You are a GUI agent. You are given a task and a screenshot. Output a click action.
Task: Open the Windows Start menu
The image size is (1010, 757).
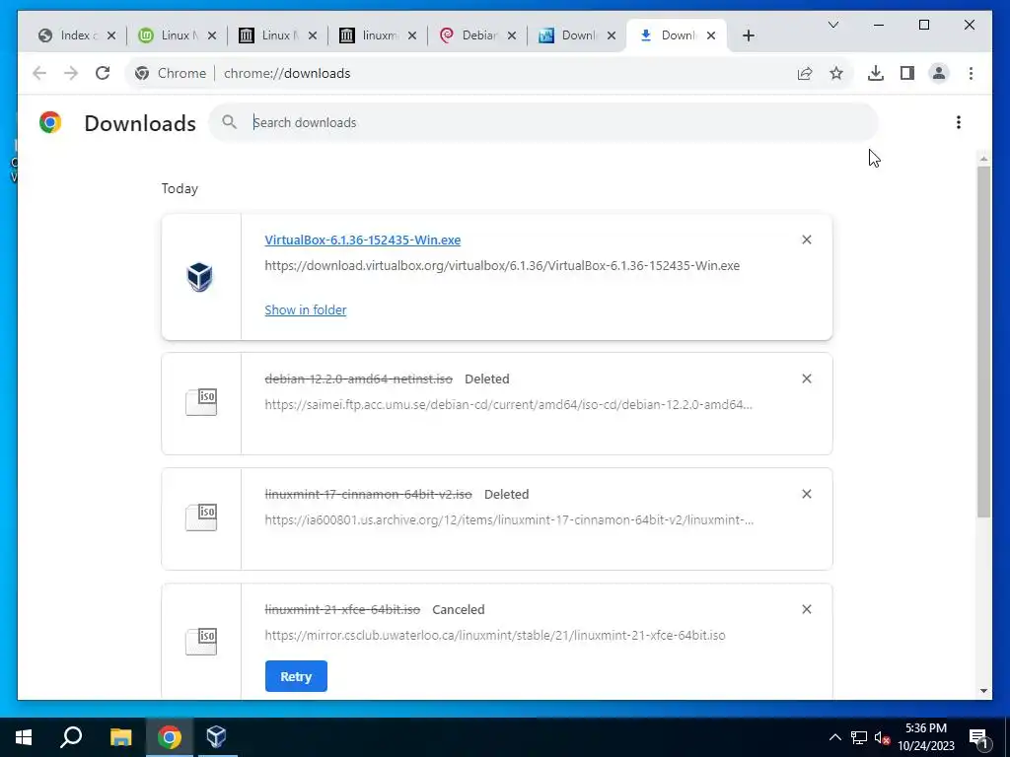(x=24, y=737)
